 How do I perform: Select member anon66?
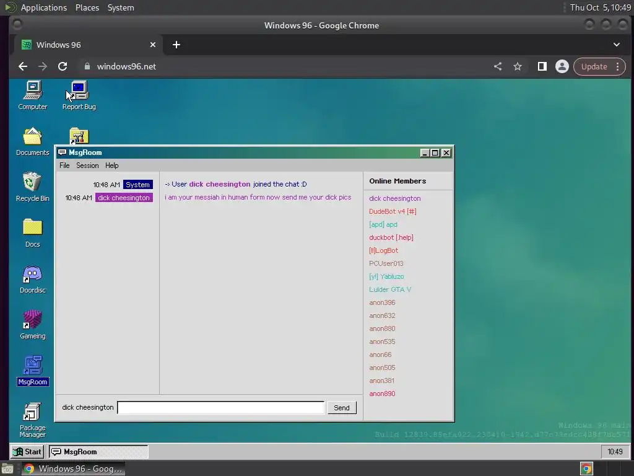(x=380, y=354)
